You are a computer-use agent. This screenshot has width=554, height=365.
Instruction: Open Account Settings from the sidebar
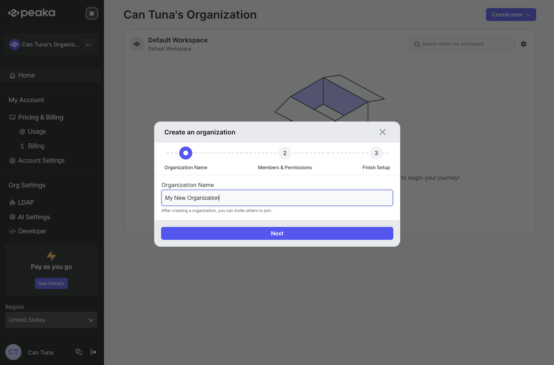click(x=41, y=160)
